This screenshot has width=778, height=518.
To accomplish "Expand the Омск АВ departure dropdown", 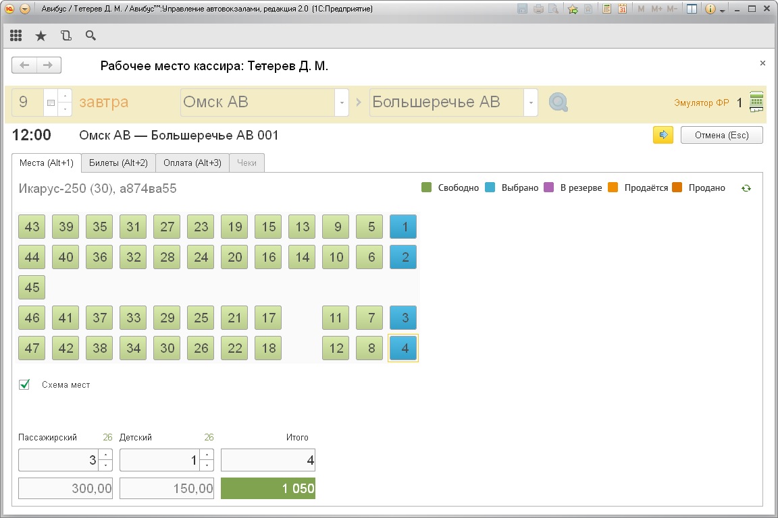I will pyautogui.click(x=342, y=103).
